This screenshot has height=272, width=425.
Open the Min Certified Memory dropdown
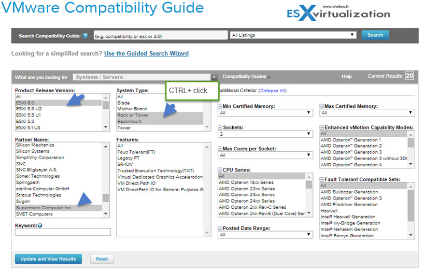coord(265,113)
